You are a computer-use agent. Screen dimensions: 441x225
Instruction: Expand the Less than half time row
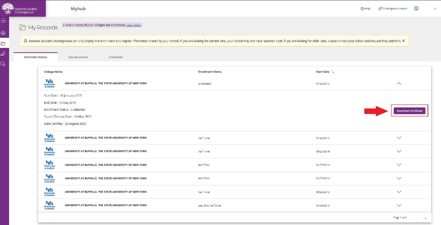[x=399, y=205]
